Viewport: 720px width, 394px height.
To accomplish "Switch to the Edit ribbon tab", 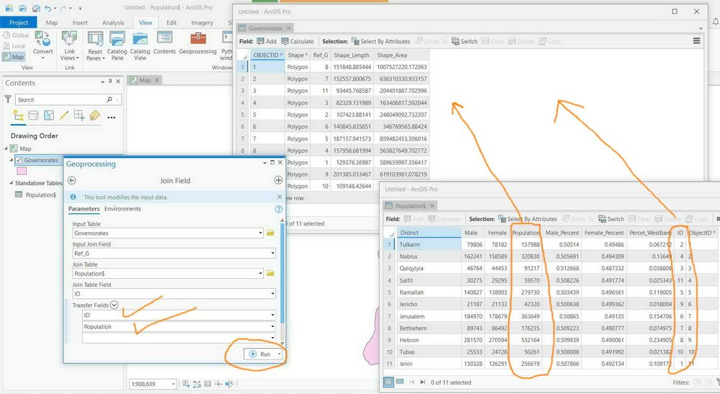I will click(x=172, y=22).
